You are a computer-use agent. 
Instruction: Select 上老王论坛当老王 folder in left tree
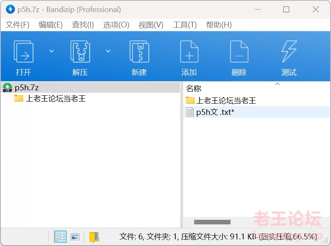(x=56, y=99)
